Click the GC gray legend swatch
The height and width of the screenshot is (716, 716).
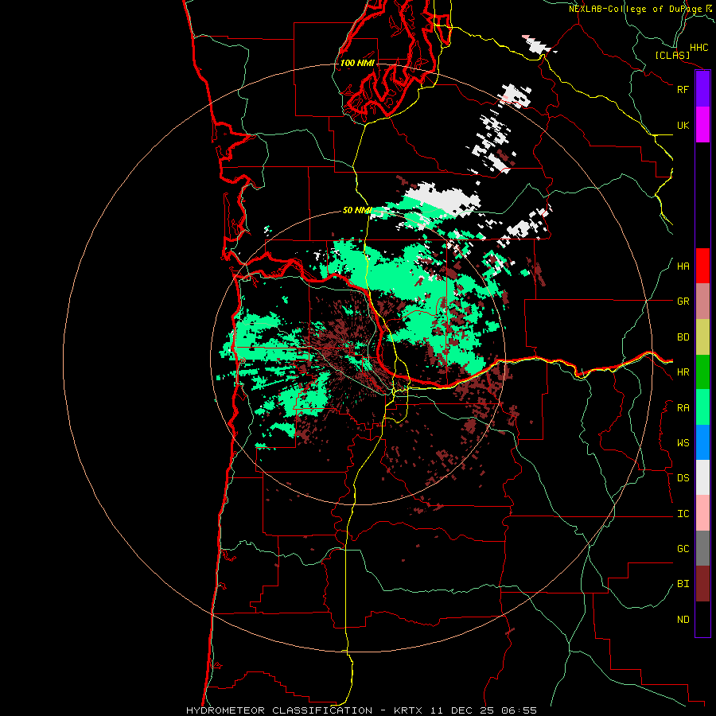click(x=702, y=548)
